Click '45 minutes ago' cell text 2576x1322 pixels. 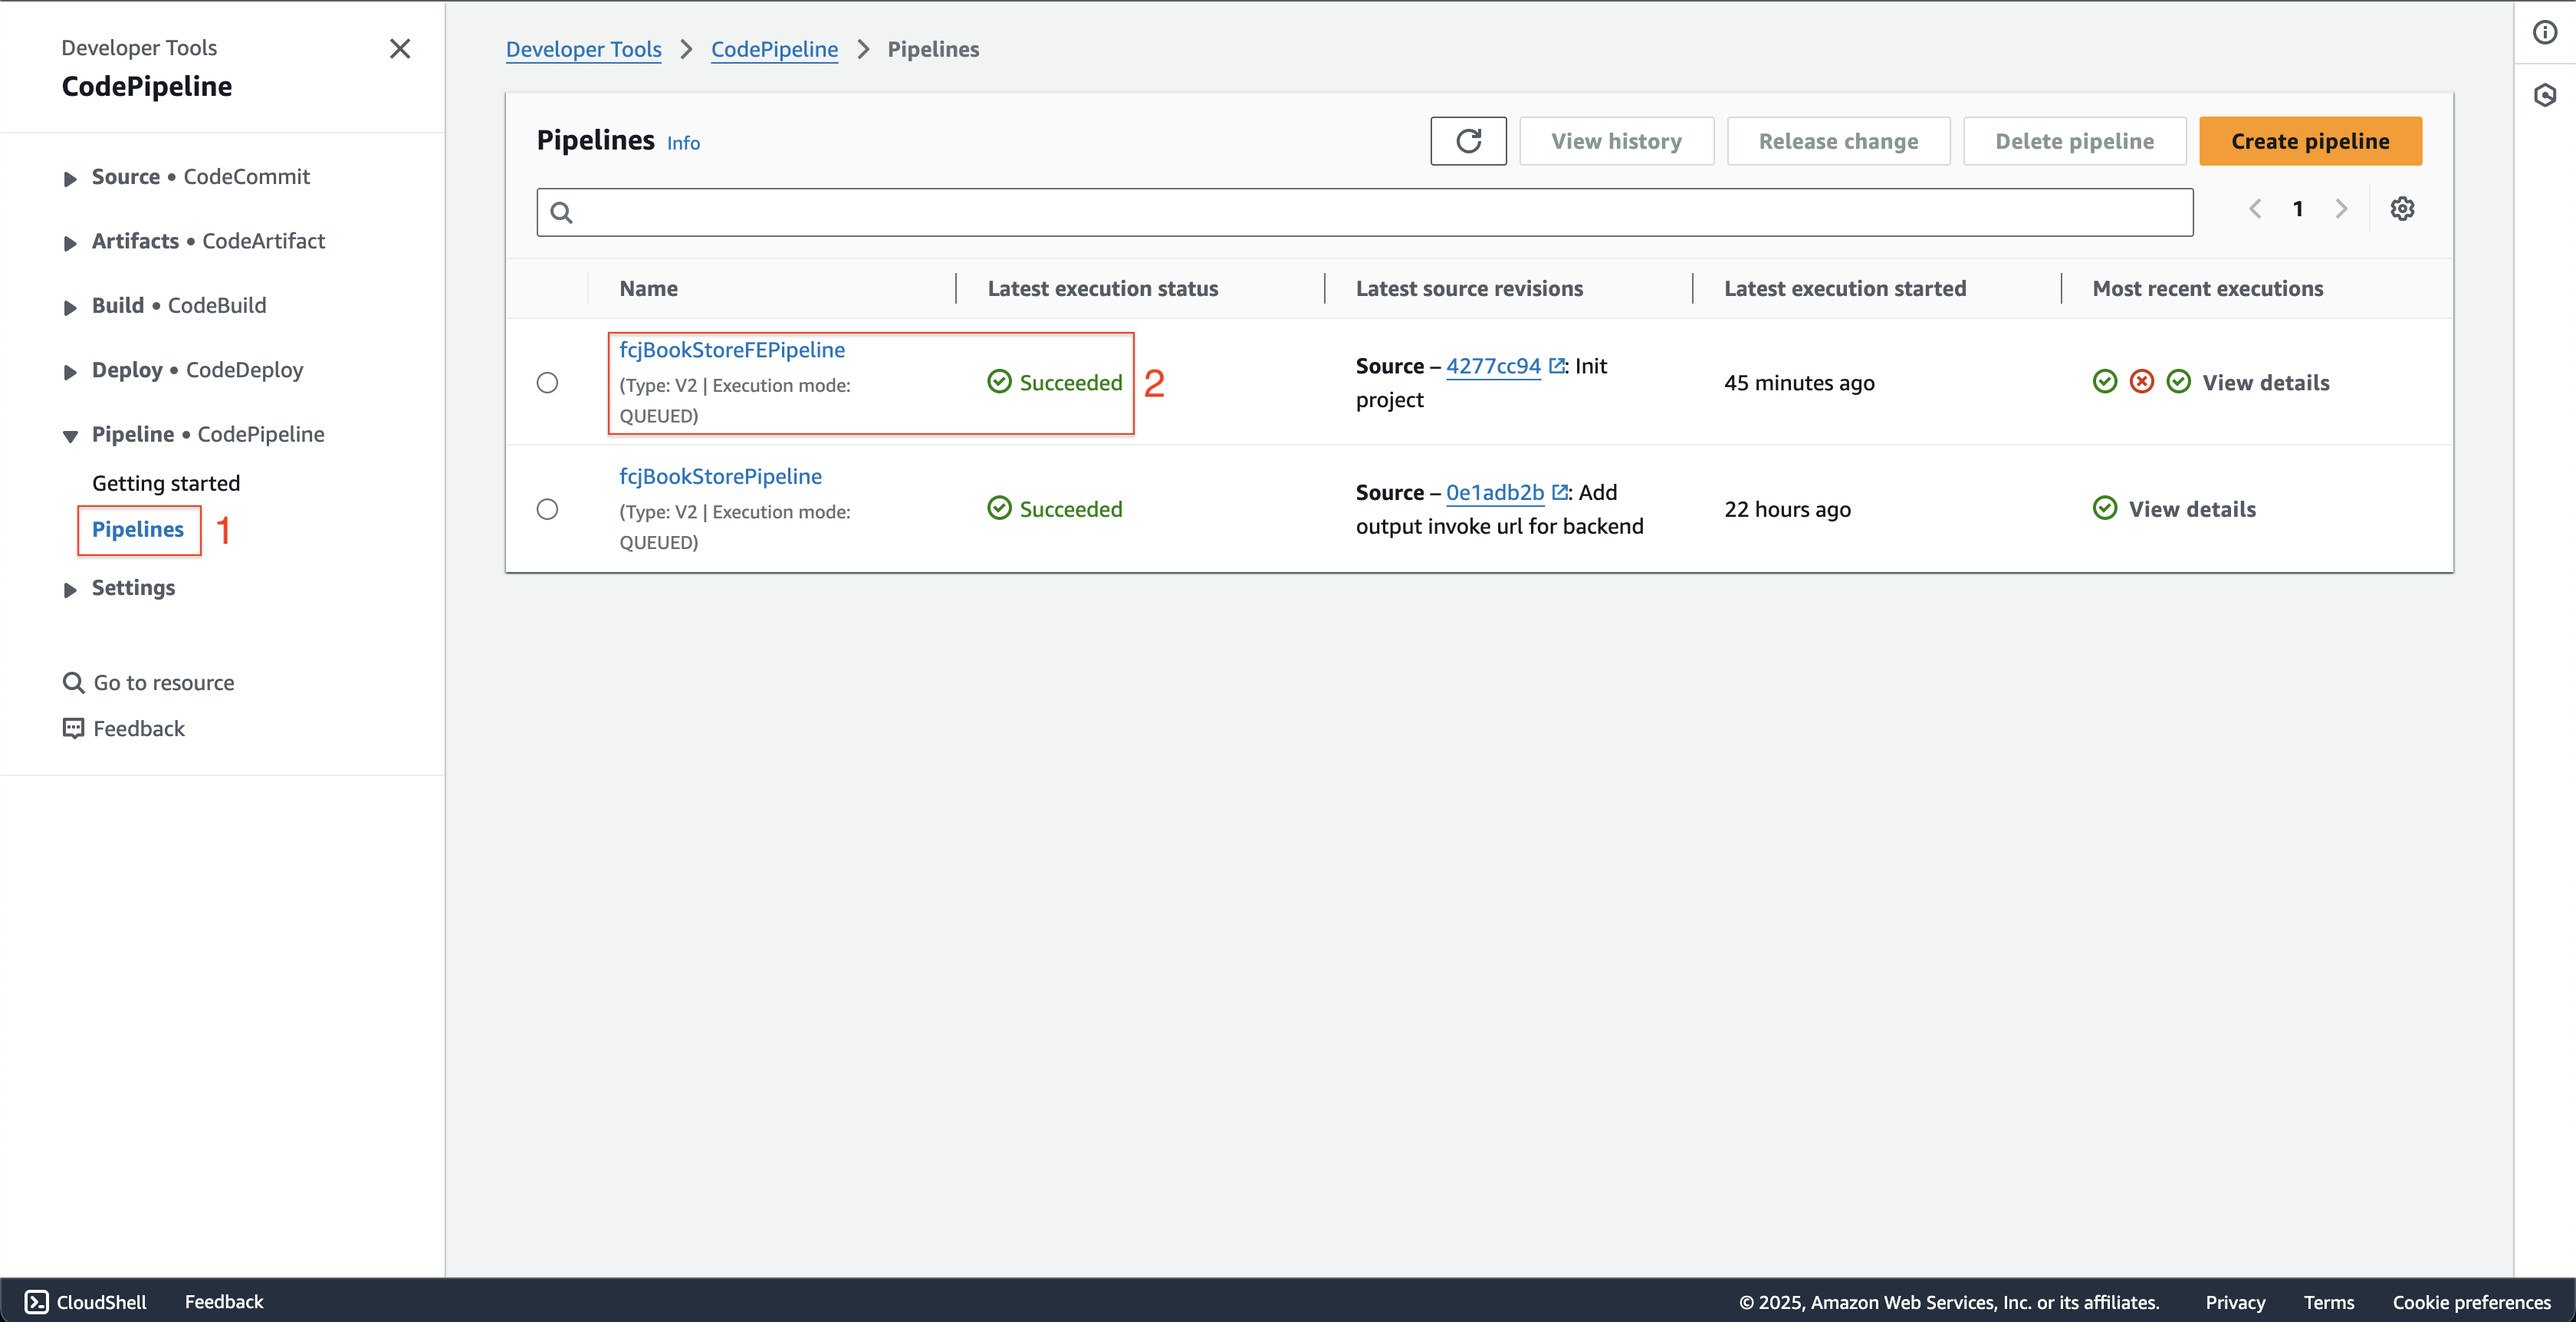1799,383
